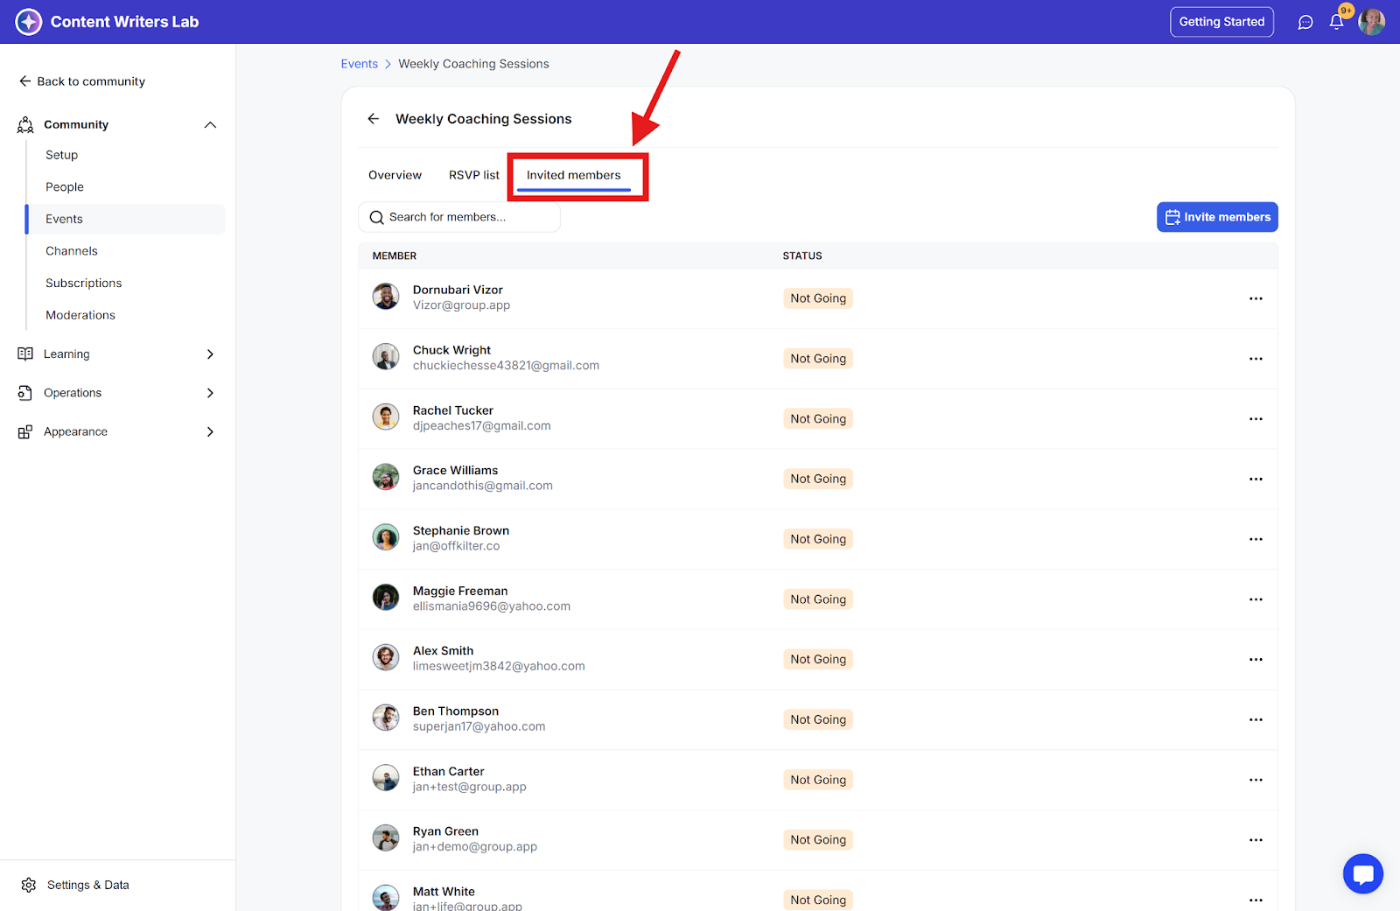Click the Settings & Data gear icon
Image resolution: width=1400 pixels, height=911 pixels.
[x=29, y=885]
